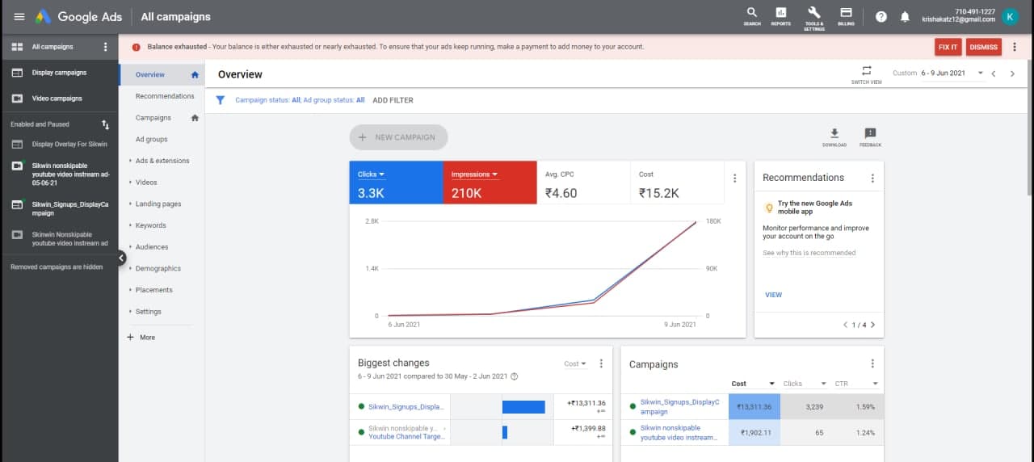This screenshot has width=1034, height=462.
Task: Open alert banner more options menu
Action: [x=1015, y=47]
